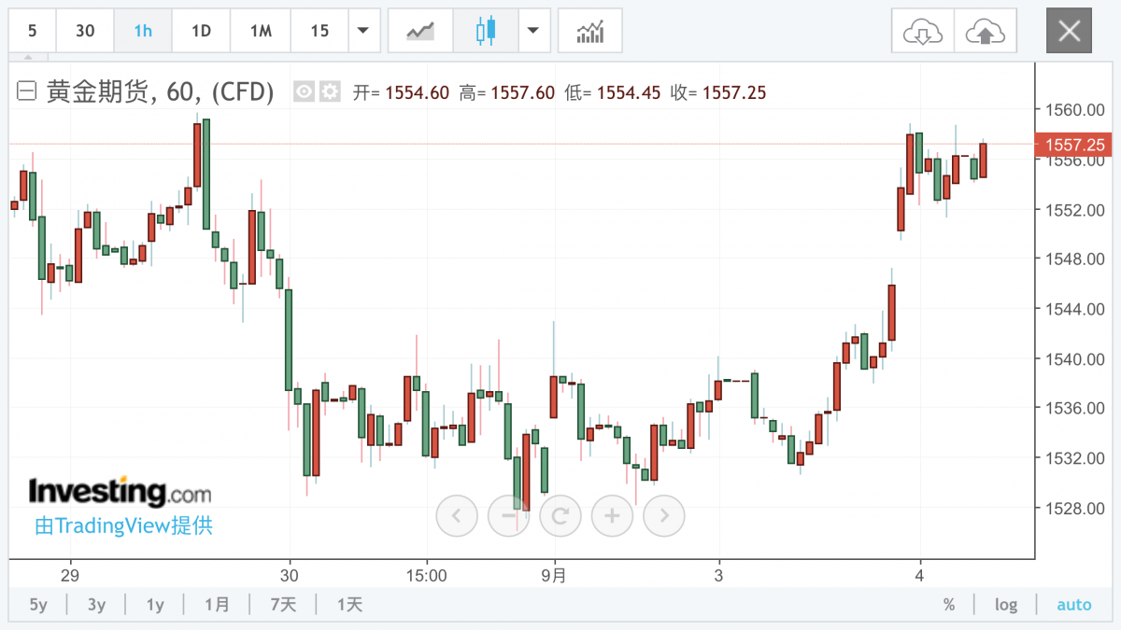Select the area line chart style icon
The height and width of the screenshot is (630, 1121).
pos(420,31)
